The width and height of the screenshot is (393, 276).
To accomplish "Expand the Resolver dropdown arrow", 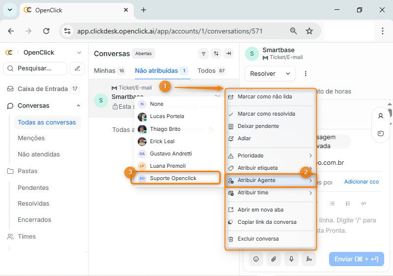I will click(x=288, y=74).
